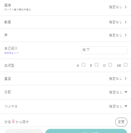
Task: Focus the 自己紹介 text field containing 年下
Action: pyautogui.click(x=104, y=50)
